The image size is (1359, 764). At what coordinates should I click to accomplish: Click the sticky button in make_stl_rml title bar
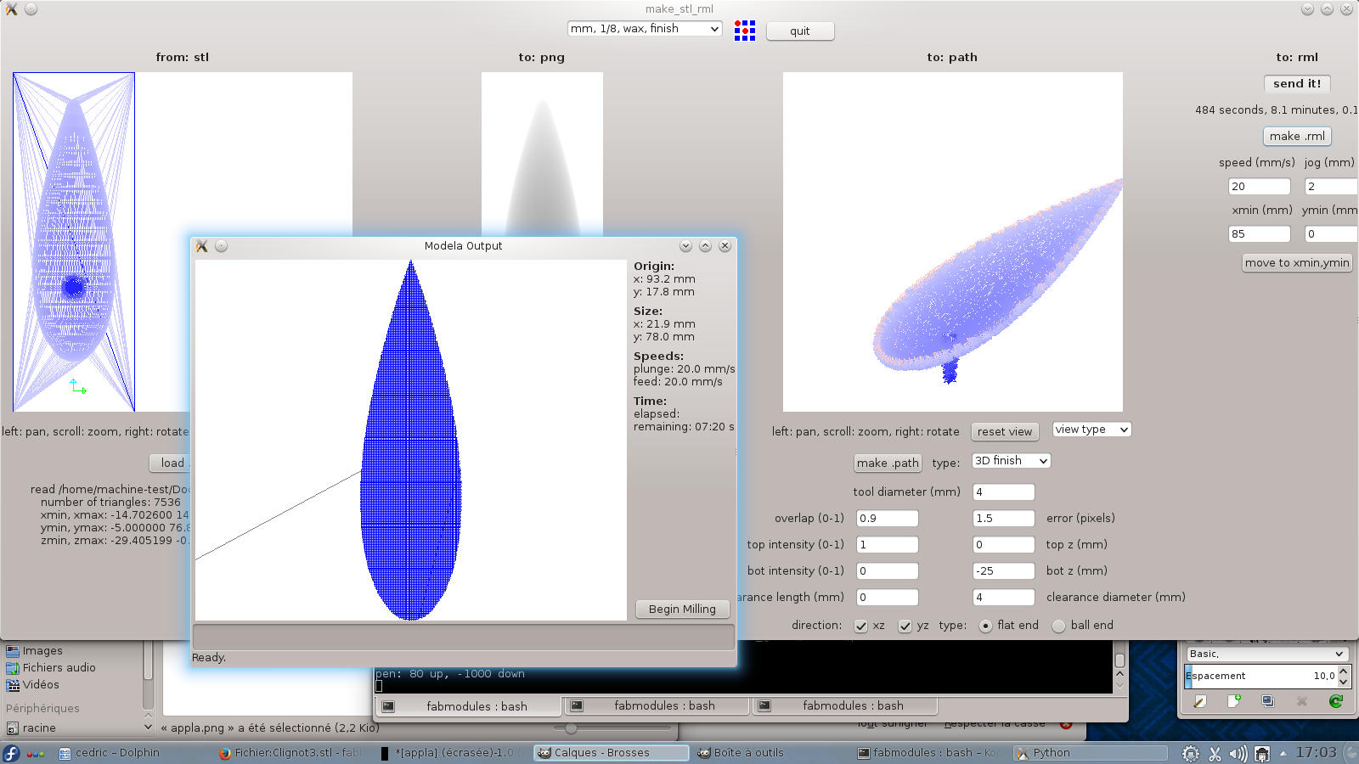[31, 9]
